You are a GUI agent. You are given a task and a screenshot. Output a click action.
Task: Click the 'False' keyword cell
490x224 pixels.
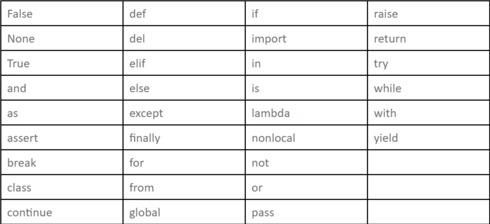tap(20, 14)
